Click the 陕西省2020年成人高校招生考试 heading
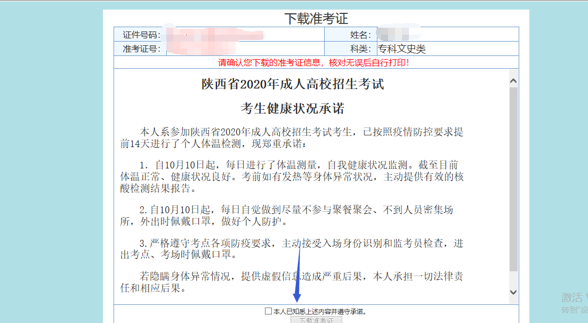Image resolution: width=588 pixels, height=323 pixels. point(293,84)
